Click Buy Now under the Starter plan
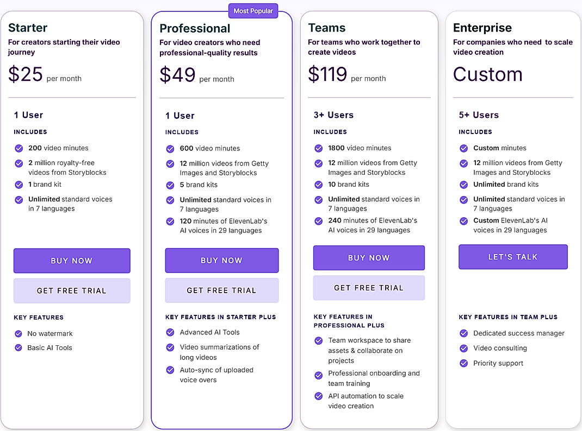 coord(71,261)
